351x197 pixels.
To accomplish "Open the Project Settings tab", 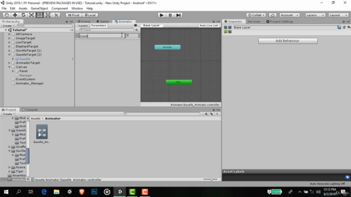I will [x=280, y=21].
